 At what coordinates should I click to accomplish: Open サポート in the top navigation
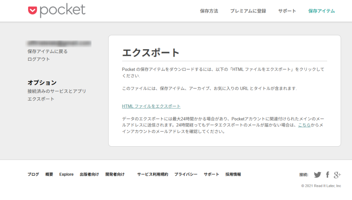click(x=287, y=11)
